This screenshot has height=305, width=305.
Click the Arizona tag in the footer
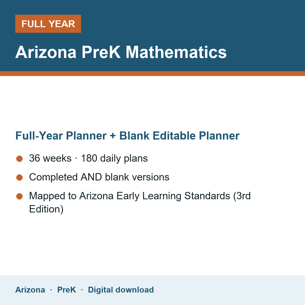pyautogui.click(x=30, y=290)
